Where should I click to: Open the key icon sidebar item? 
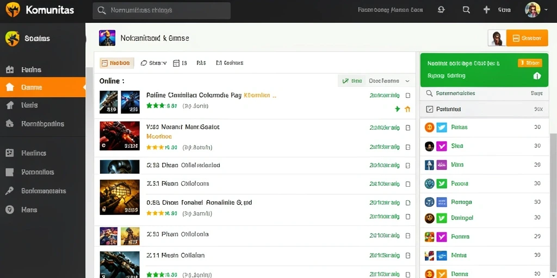10,191
